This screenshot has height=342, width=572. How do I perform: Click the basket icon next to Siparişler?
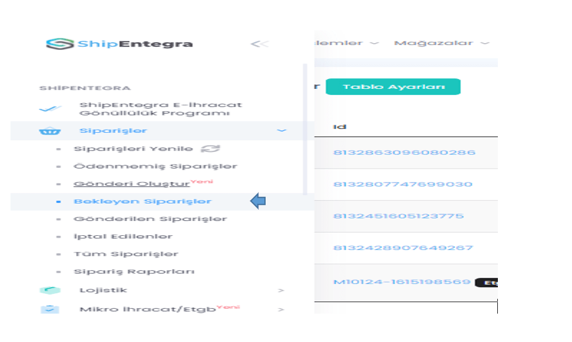(50, 131)
